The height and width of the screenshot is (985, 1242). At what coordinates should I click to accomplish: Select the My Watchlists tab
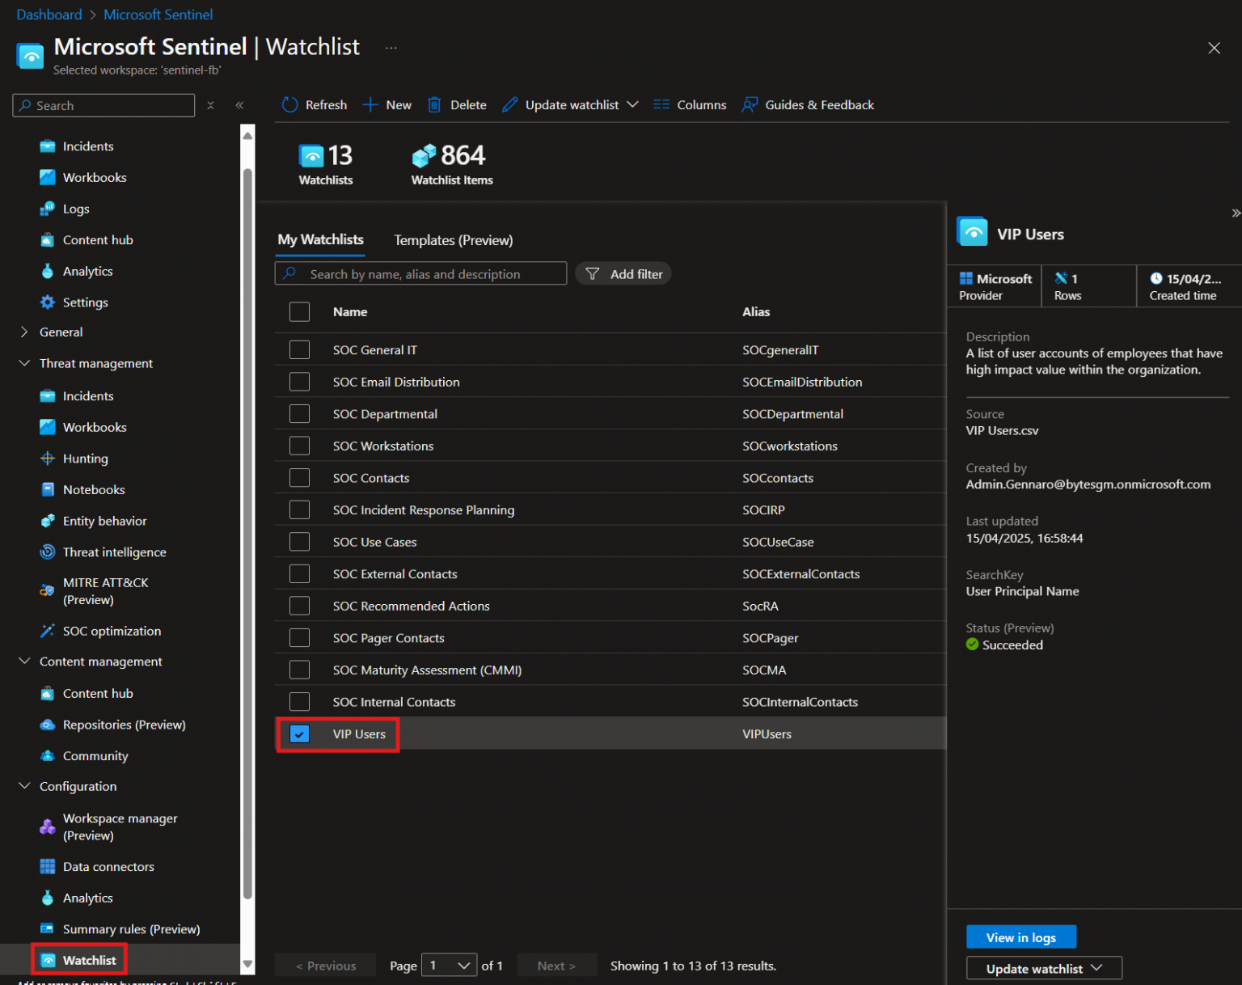320,239
